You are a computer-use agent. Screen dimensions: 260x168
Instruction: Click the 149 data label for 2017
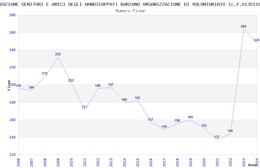164,126
